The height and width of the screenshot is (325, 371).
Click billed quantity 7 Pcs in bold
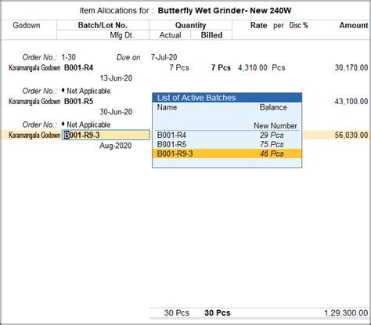pos(221,68)
